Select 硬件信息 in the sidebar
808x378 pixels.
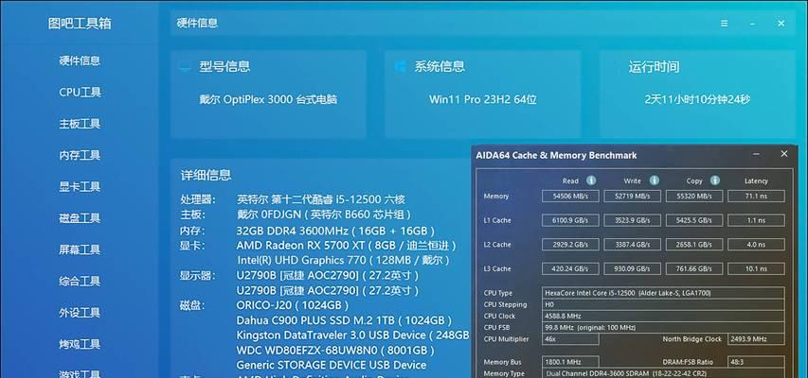(80, 60)
